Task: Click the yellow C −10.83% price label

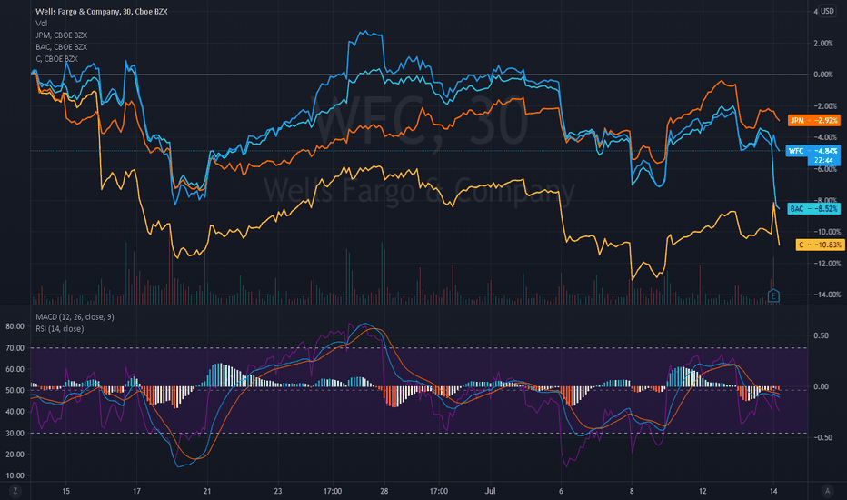Action: click(821, 245)
